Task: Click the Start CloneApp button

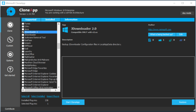Action: pos(73,102)
